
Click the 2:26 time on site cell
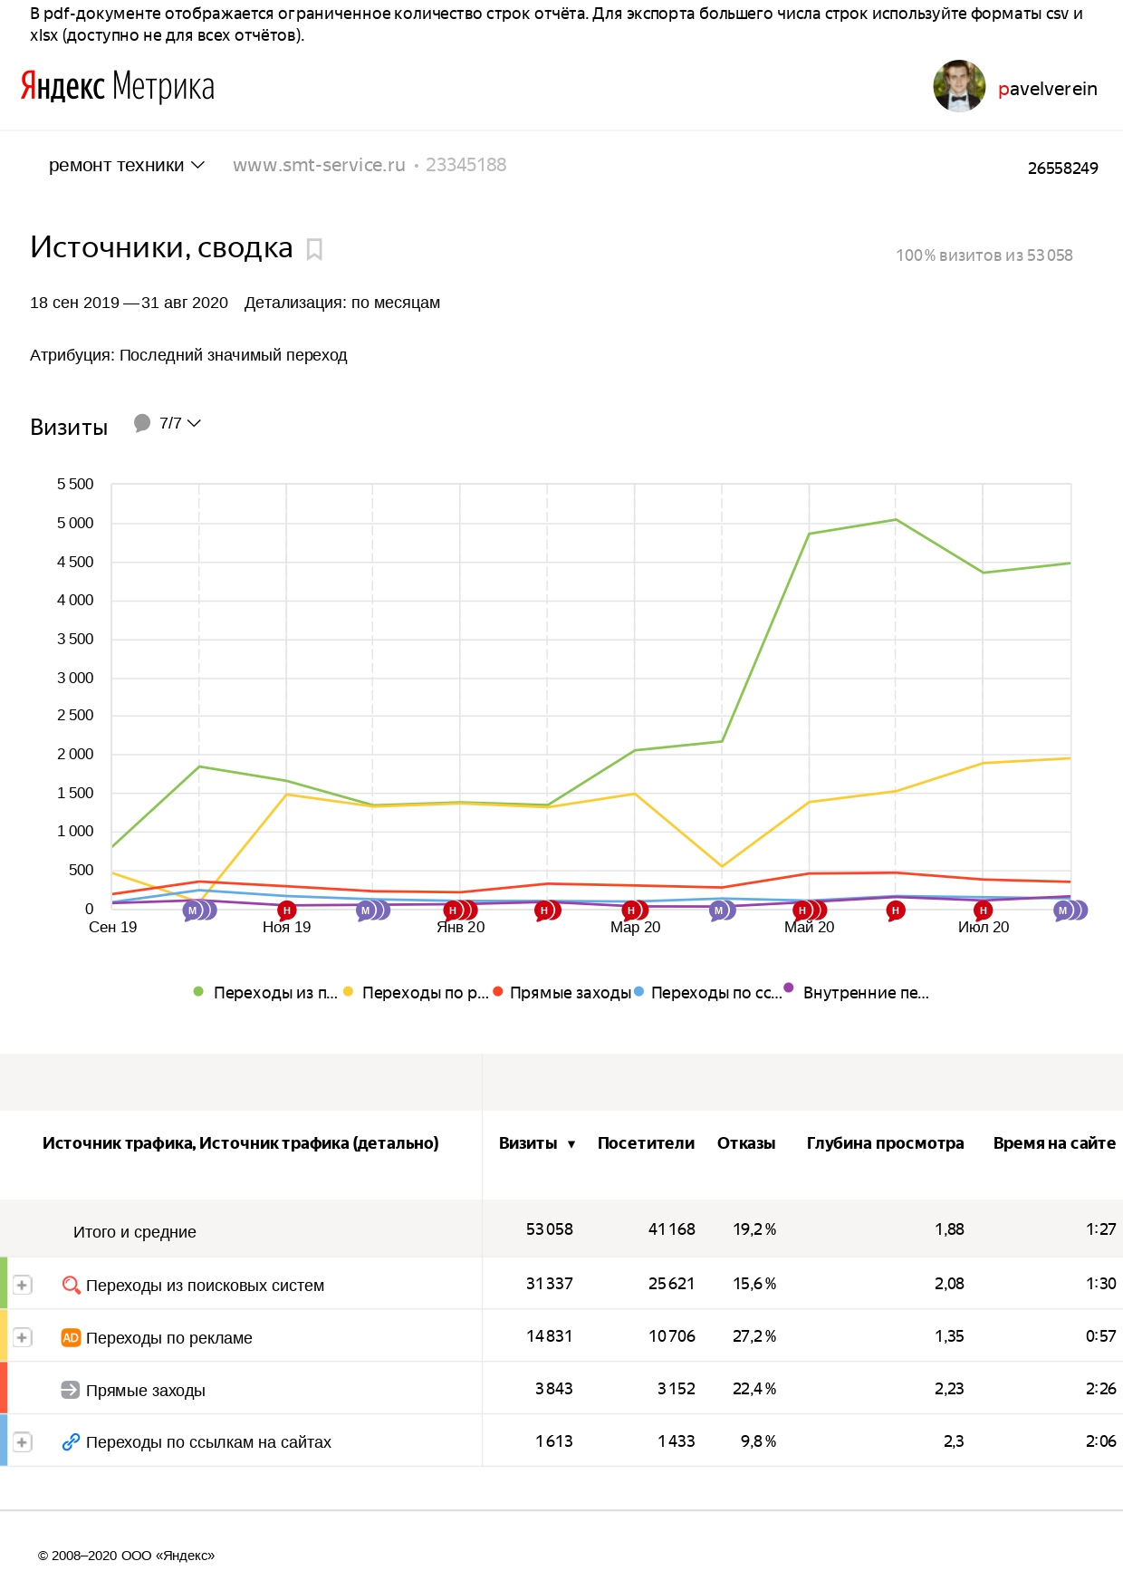coord(1101,1389)
